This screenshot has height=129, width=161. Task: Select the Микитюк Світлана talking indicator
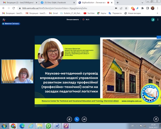click(x=11, y=23)
